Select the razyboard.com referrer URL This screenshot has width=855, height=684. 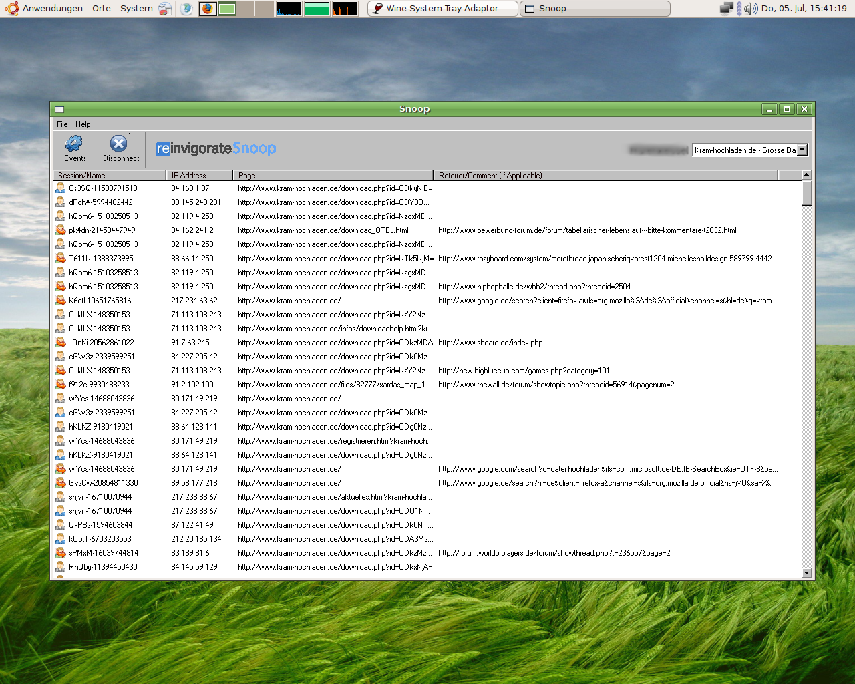(x=608, y=259)
